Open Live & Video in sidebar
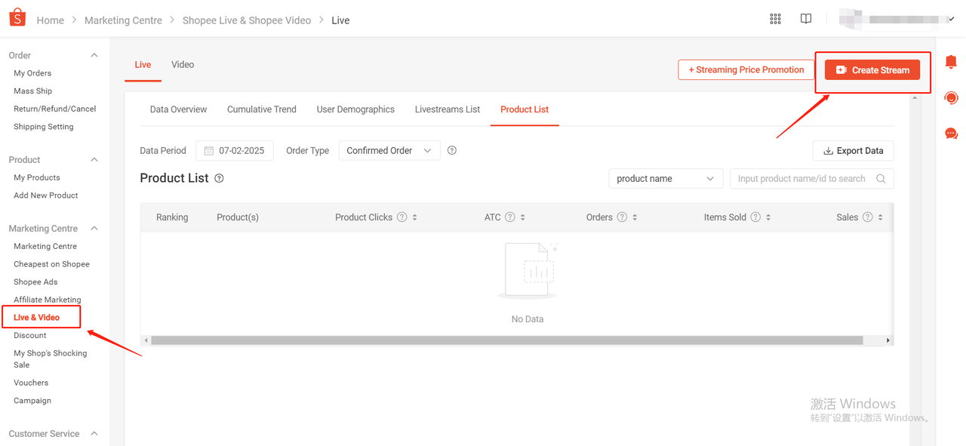Viewport: 966px width, 446px height. 37,318
